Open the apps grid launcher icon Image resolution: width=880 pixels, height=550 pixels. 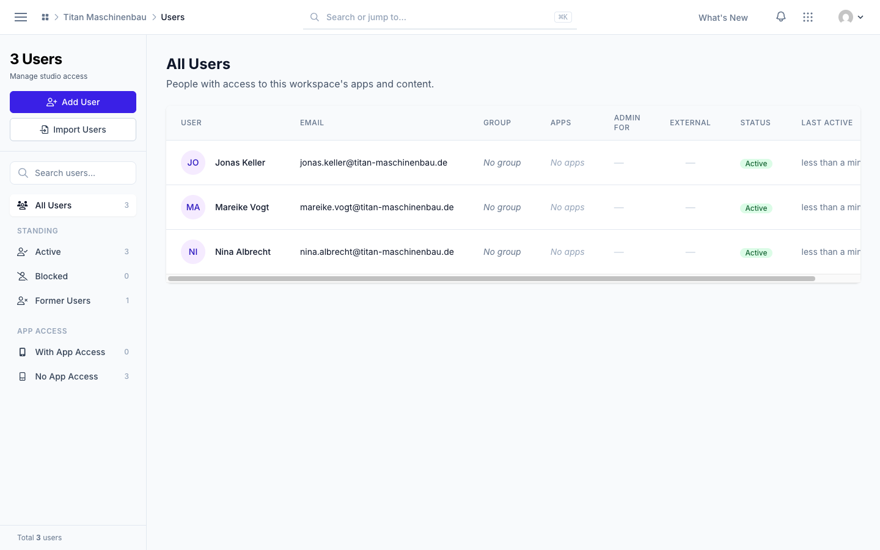tap(808, 17)
